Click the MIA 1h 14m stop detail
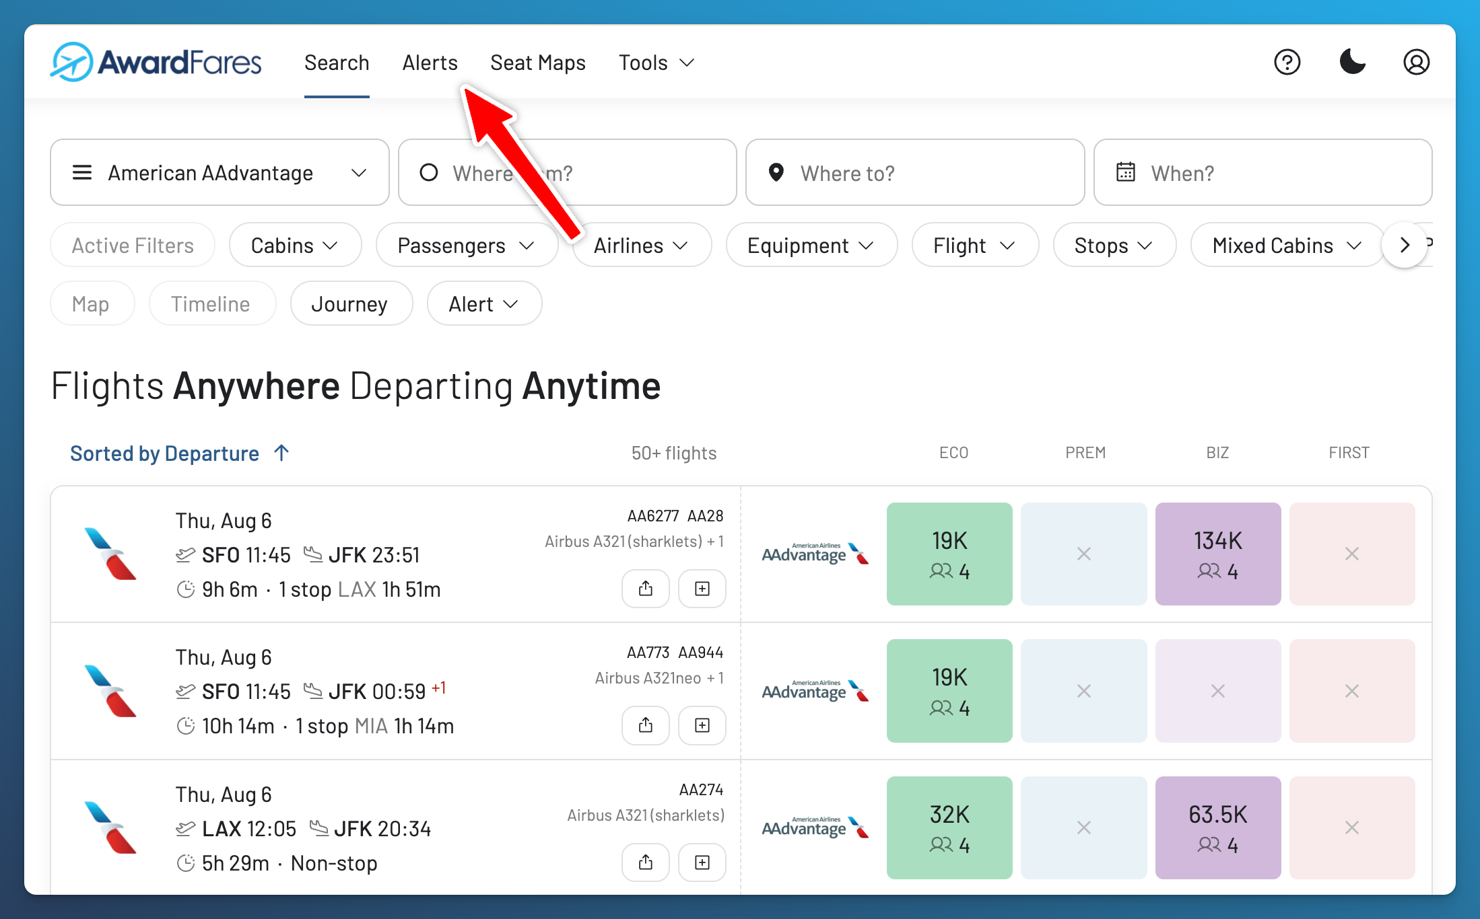Image resolution: width=1480 pixels, height=919 pixels. pos(404,726)
